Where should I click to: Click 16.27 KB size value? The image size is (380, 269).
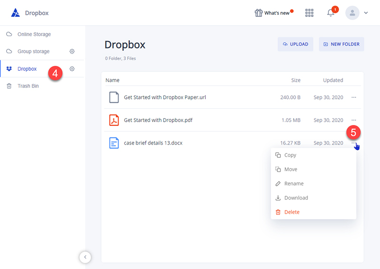point(290,143)
